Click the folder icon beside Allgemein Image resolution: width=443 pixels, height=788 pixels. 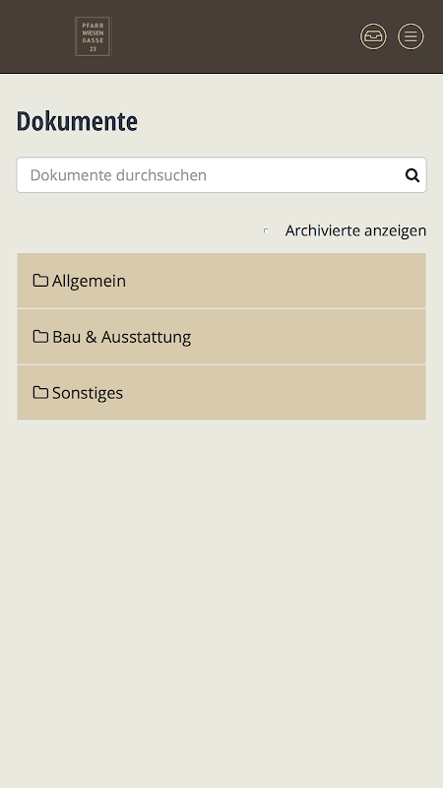pyautogui.click(x=40, y=280)
